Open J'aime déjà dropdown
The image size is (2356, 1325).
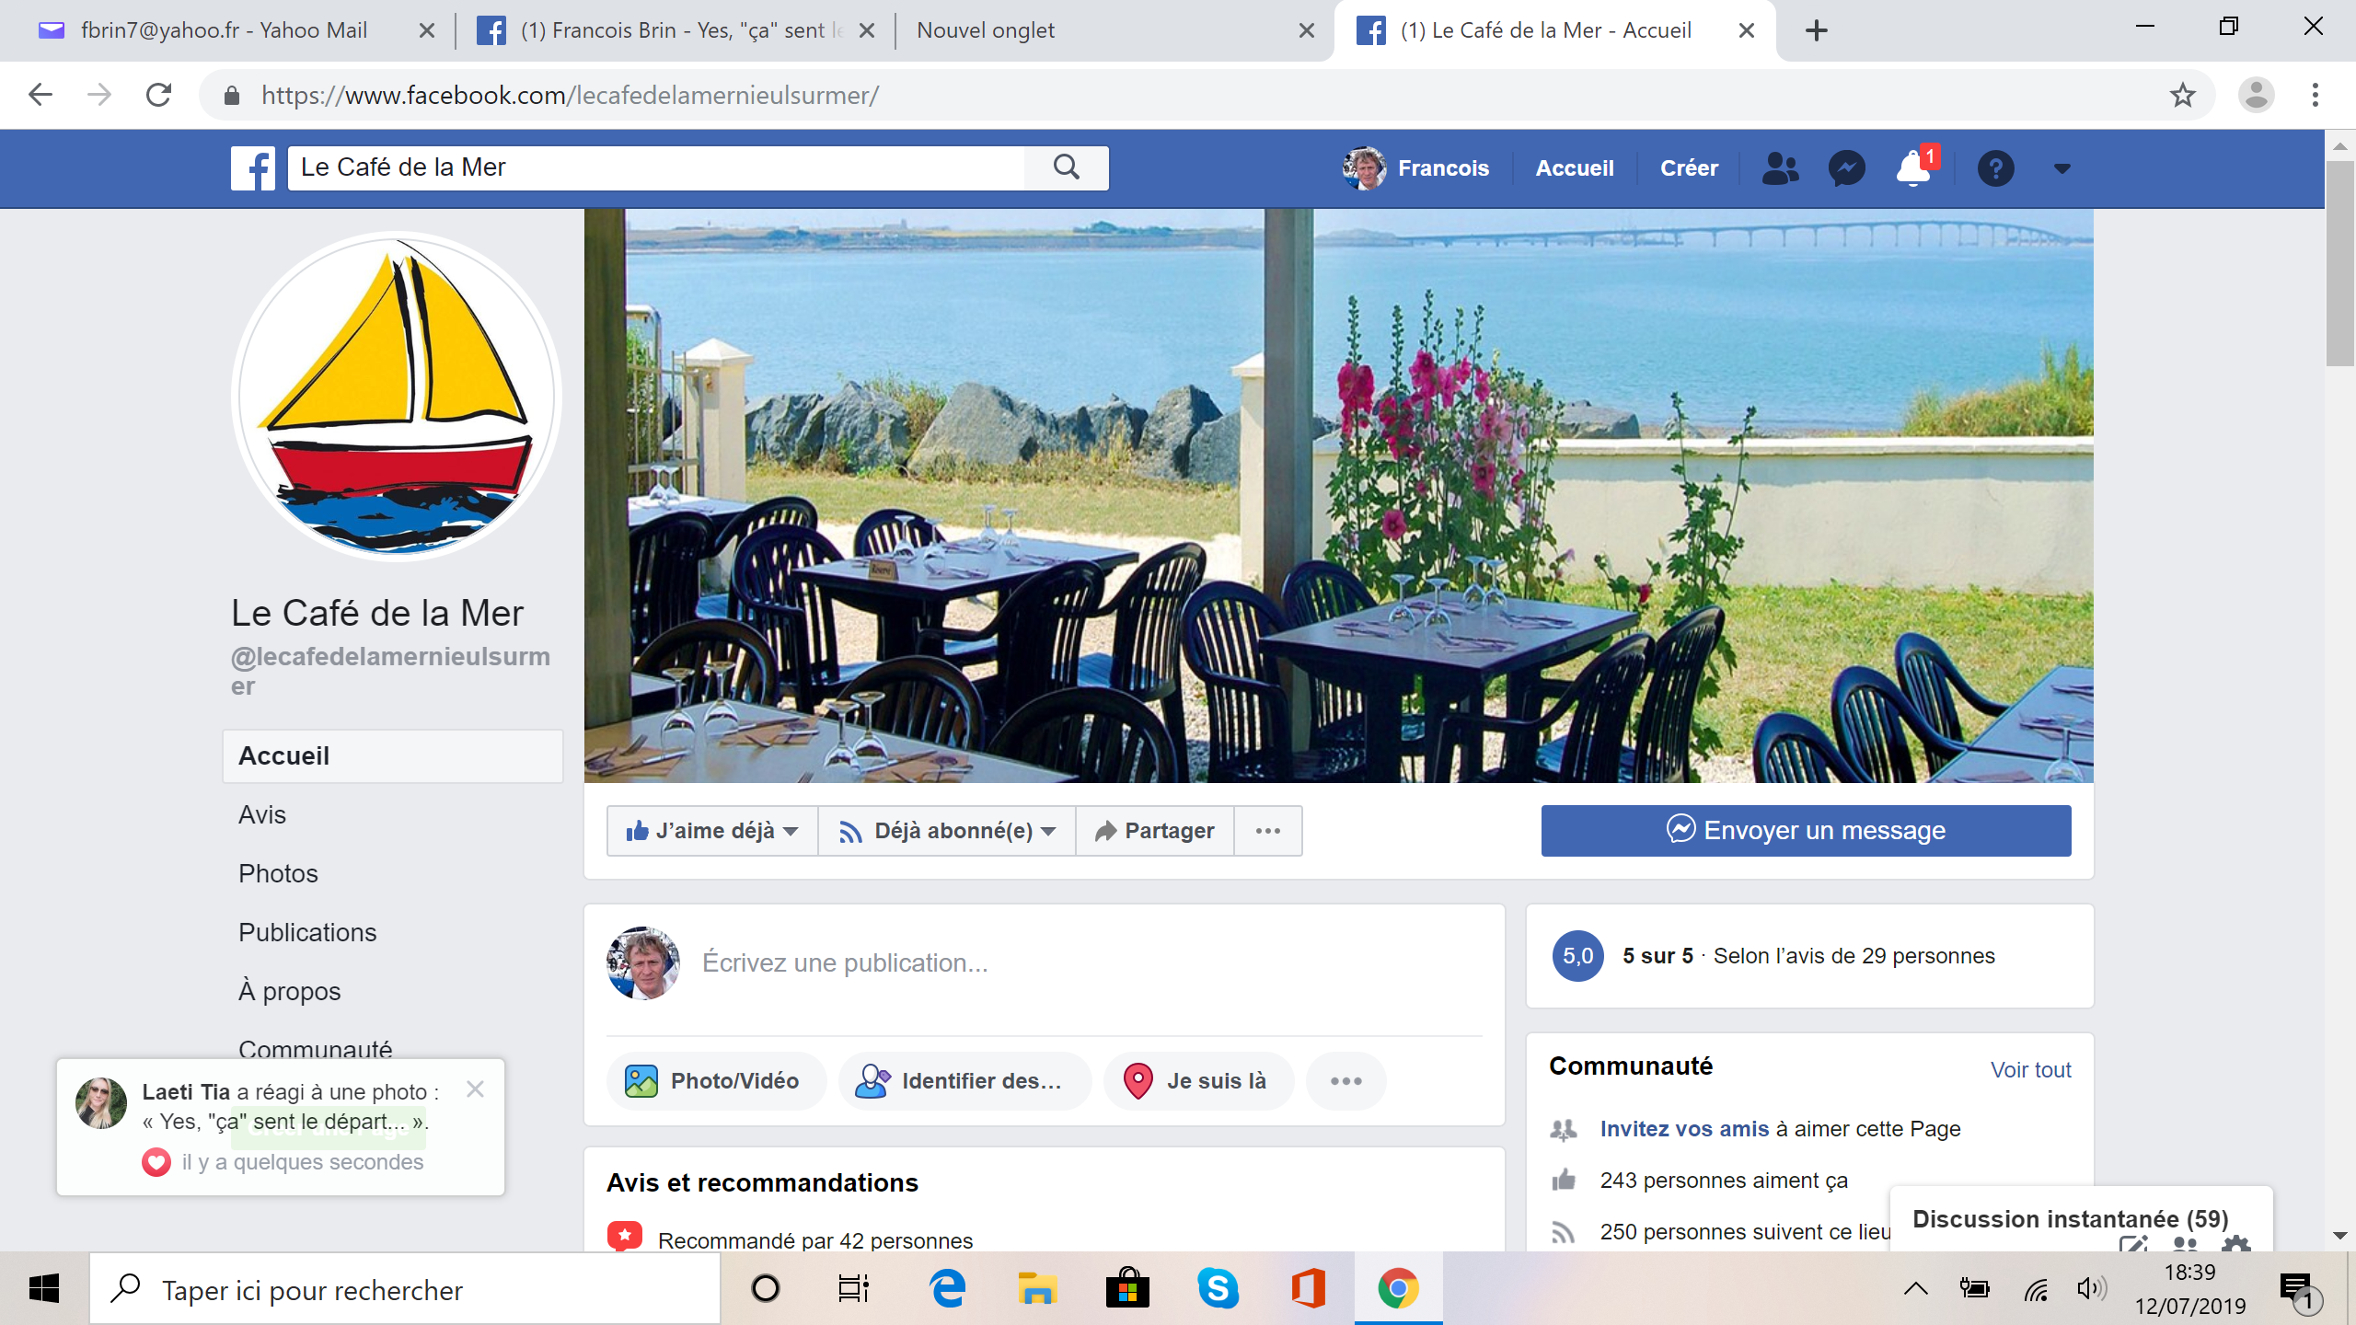tap(712, 831)
